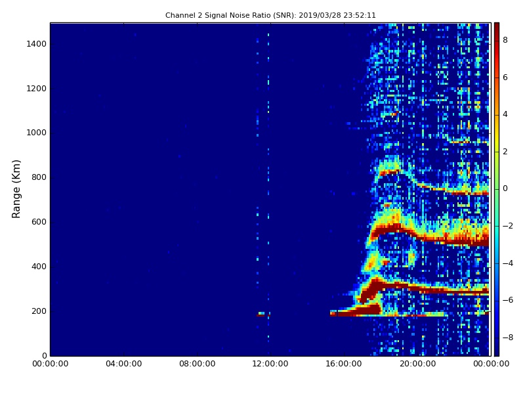Click the 1400 range tick label

[x=37, y=44]
